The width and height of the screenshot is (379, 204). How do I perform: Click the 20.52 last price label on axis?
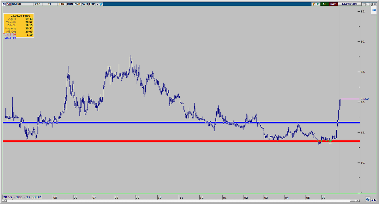pyautogui.click(x=364, y=99)
